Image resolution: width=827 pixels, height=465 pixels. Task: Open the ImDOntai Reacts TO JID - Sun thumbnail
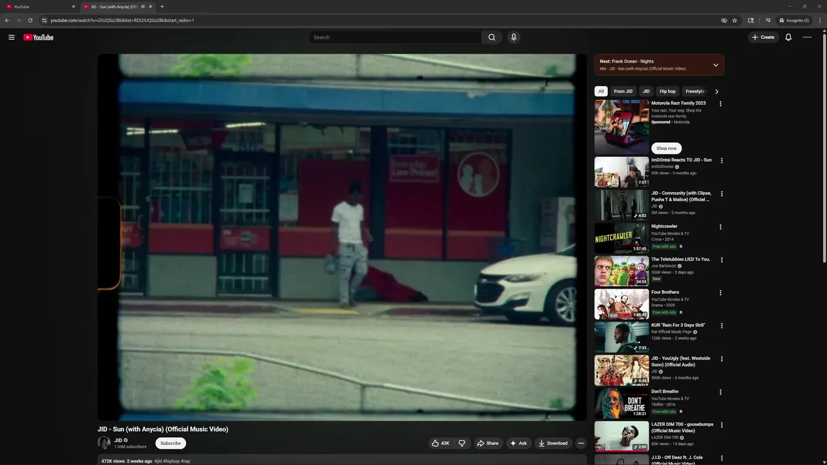pyautogui.click(x=622, y=172)
